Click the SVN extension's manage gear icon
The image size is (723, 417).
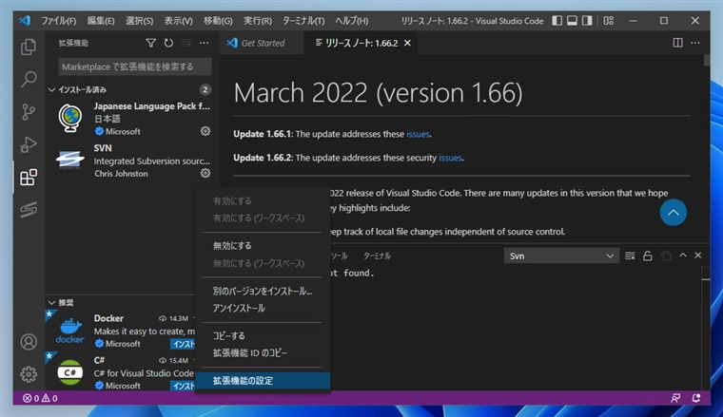tap(205, 173)
